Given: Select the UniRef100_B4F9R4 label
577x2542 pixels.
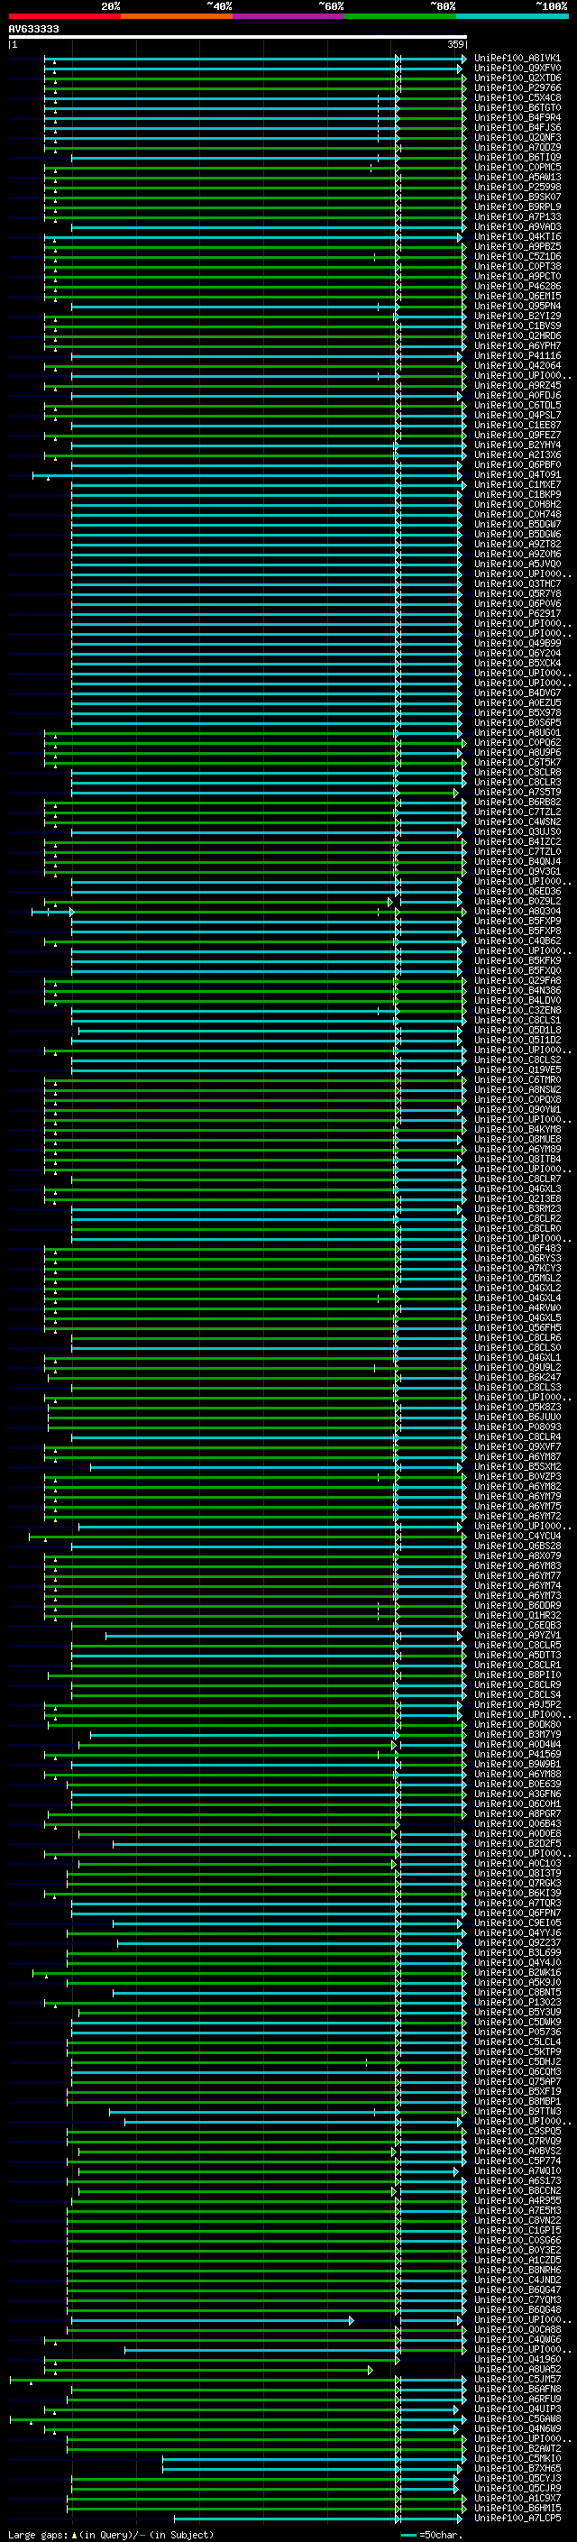Looking at the screenshot, I should pos(517,117).
